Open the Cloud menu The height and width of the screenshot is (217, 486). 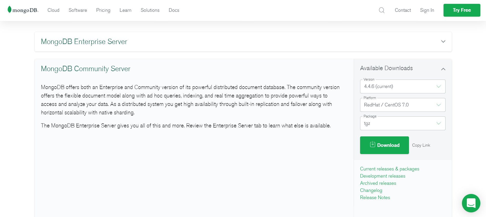point(53,10)
